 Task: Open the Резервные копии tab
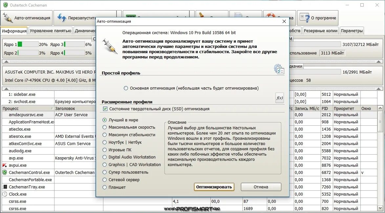coord(321,31)
